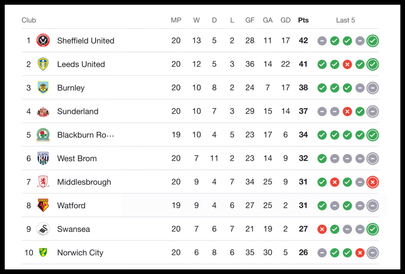The height and width of the screenshot is (274, 405).
Task: Select the Norwich City badge
Action: (x=43, y=253)
